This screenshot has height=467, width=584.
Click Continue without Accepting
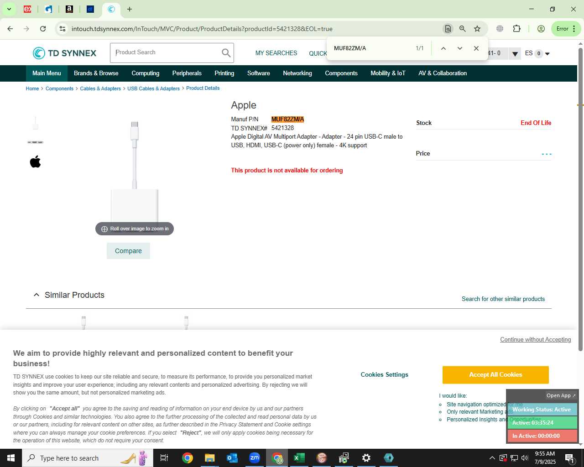pos(536,340)
